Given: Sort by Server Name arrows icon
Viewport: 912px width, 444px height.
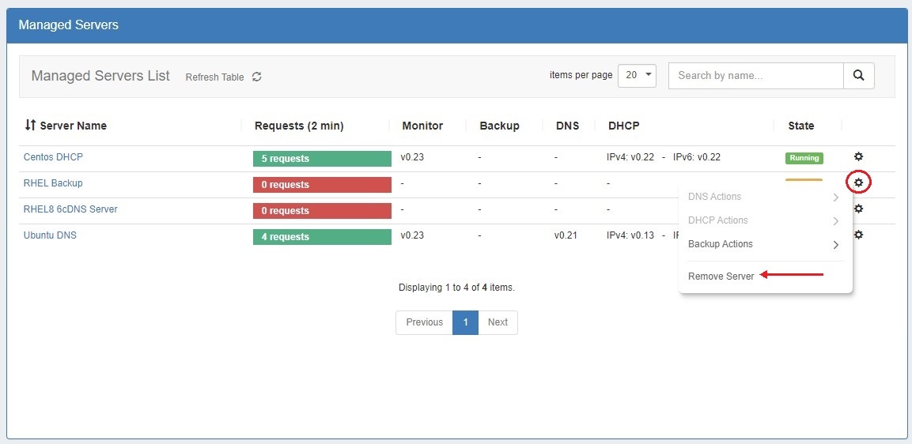Looking at the screenshot, I should (x=30, y=125).
